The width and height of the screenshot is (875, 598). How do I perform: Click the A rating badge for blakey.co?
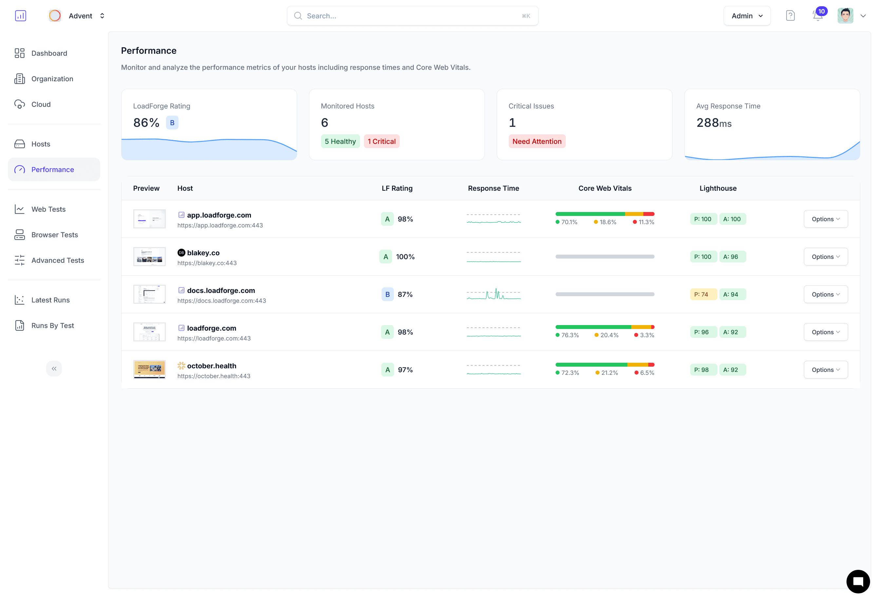(386, 257)
